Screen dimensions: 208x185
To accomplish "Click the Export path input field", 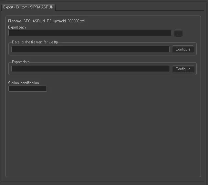I will point(90,33).
